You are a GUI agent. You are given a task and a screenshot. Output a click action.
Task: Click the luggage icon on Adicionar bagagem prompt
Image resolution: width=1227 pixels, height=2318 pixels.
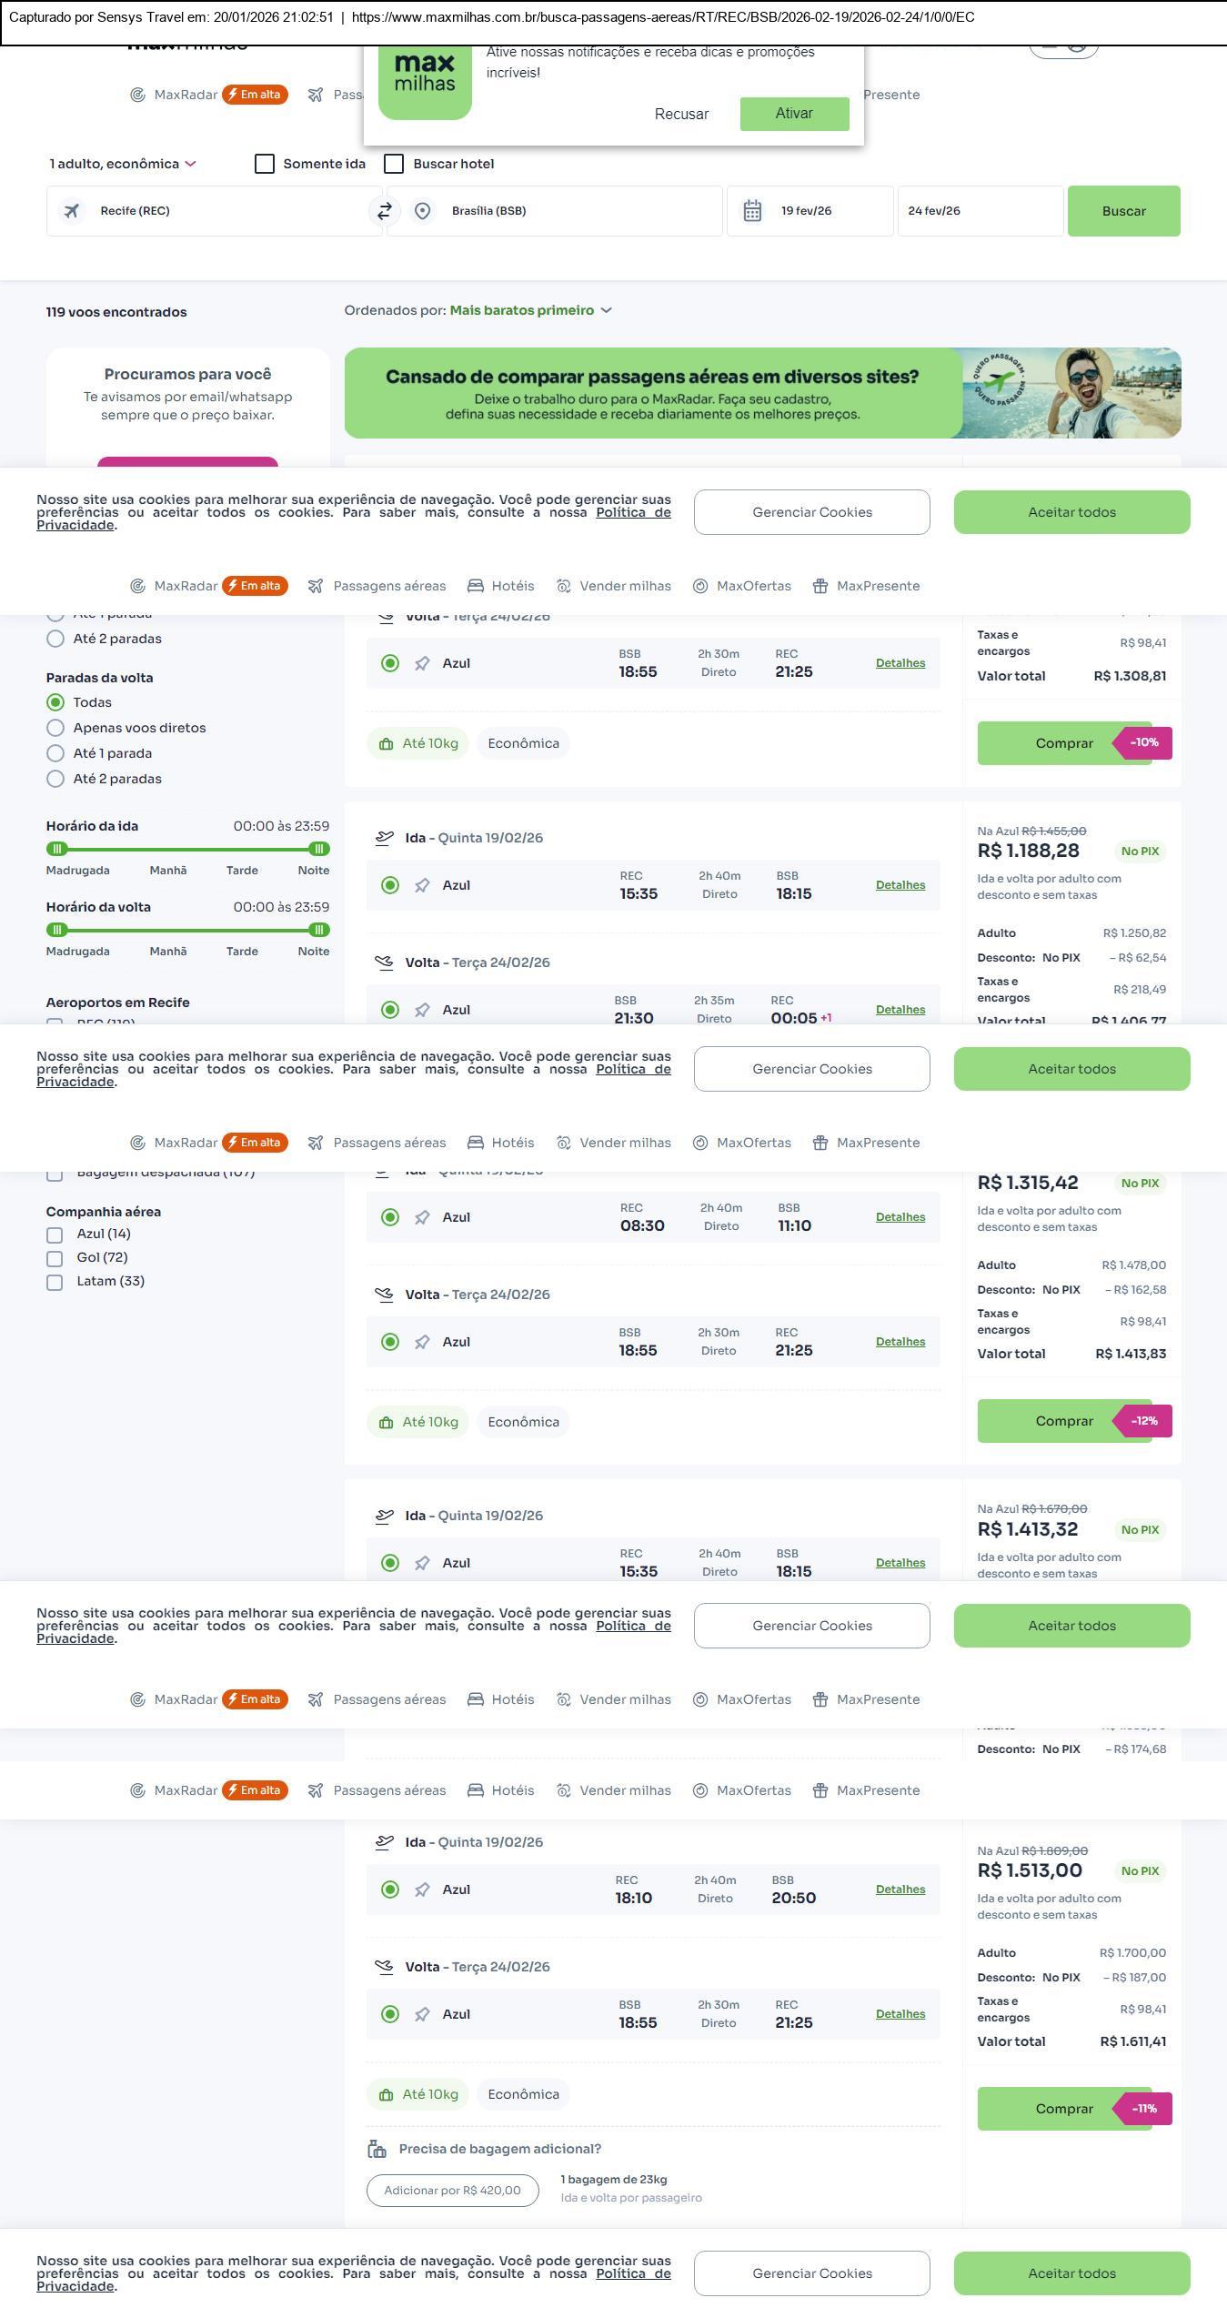(x=377, y=2149)
